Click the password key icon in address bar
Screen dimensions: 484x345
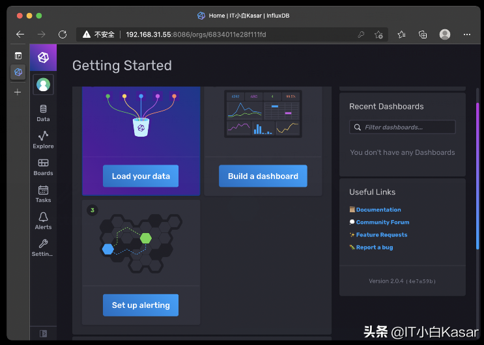point(361,34)
